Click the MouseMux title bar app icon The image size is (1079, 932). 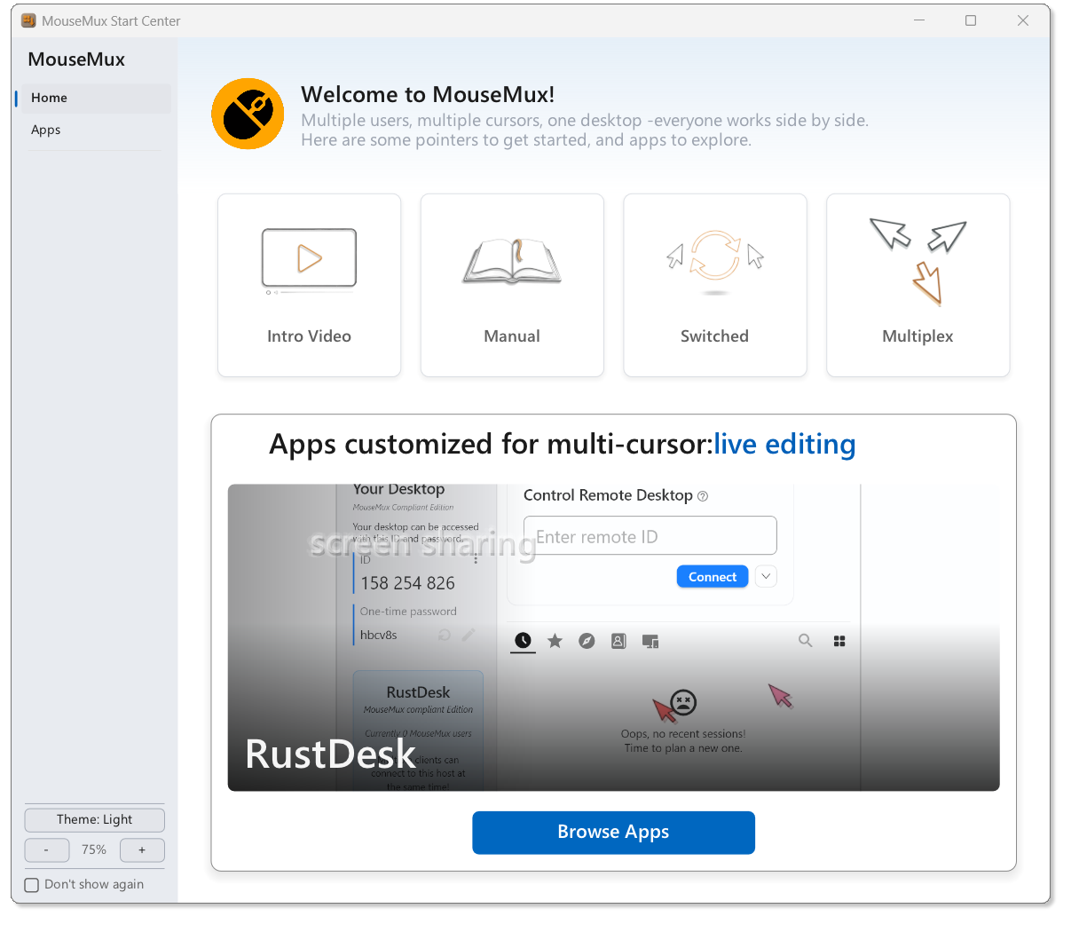pos(28,20)
